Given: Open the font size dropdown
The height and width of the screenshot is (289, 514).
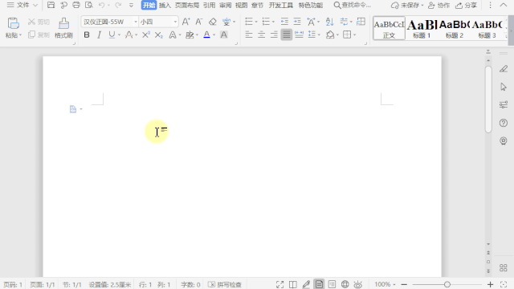Looking at the screenshot, I should tap(175, 22).
